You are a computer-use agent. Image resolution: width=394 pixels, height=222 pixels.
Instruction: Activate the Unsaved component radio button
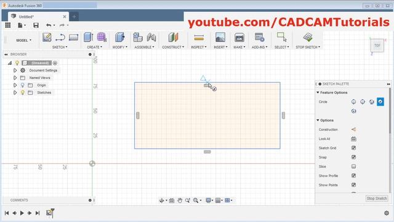tap(55, 63)
